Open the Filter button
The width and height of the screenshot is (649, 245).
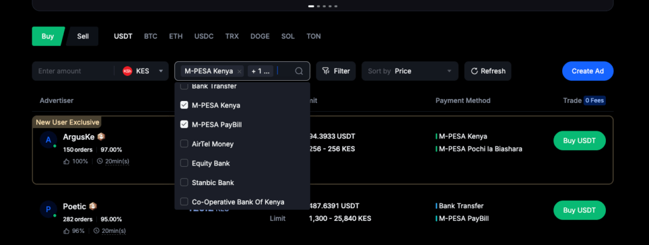click(x=336, y=71)
